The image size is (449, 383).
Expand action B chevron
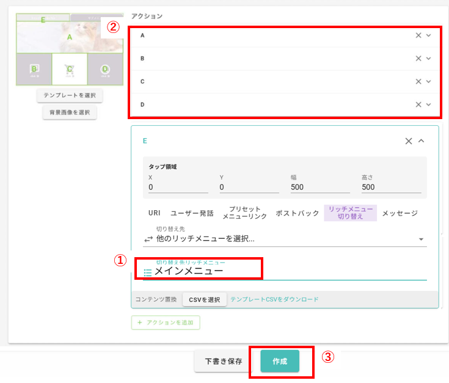pos(429,59)
